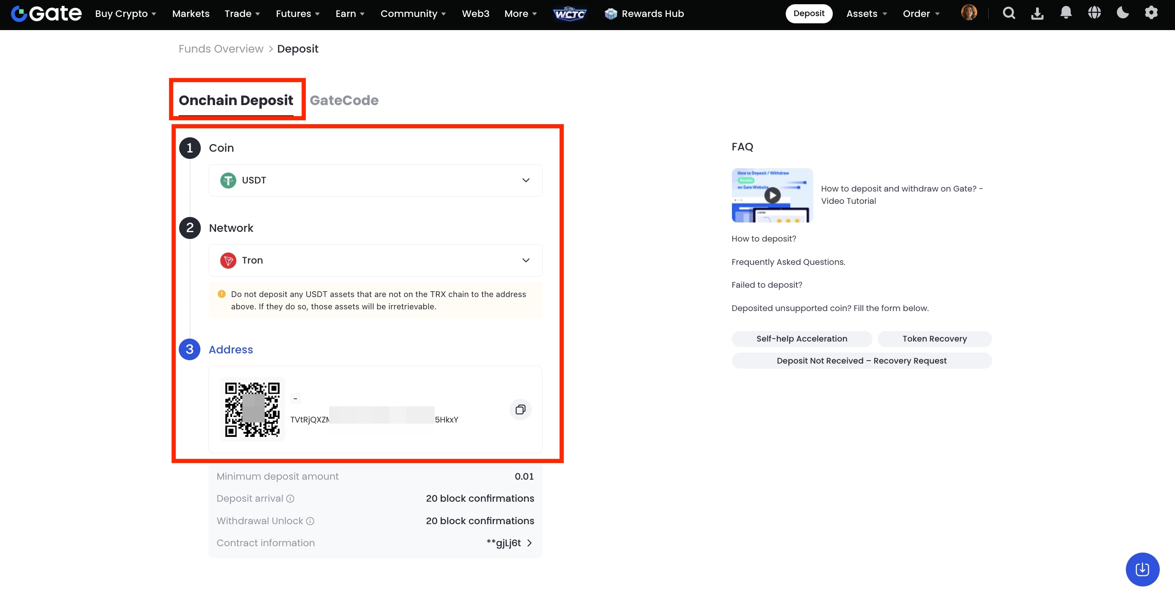Screen dimensions: 1175x589
Task: Click the language globe icon
Action: tap(1094, 13)
